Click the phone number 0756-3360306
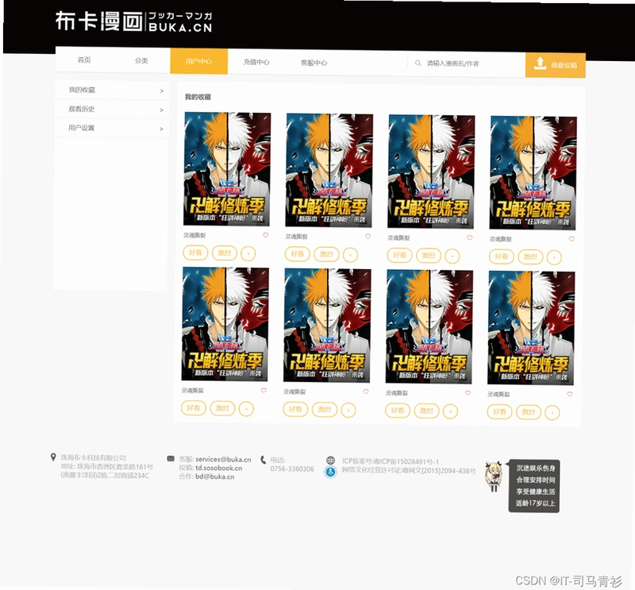 [x=292, y=469]
